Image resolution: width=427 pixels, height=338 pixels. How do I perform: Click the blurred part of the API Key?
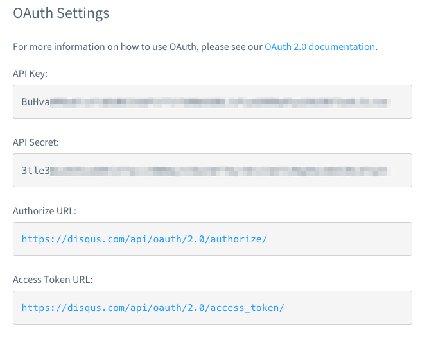(221, 103)
